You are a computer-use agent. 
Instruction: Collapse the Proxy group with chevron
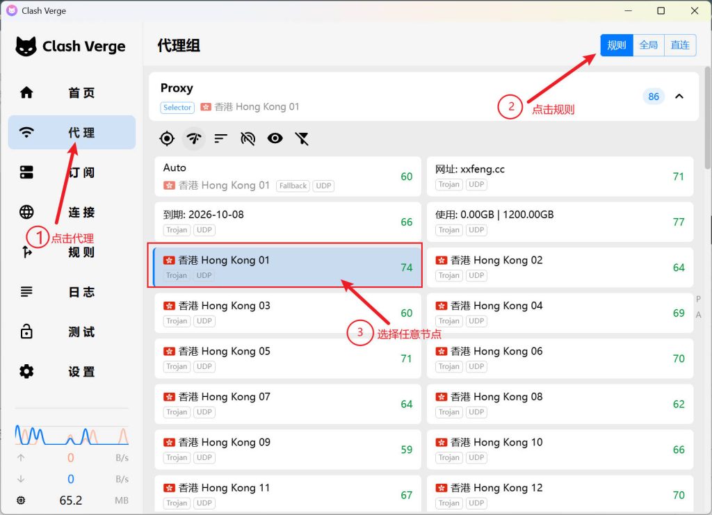tap(679, 96)
